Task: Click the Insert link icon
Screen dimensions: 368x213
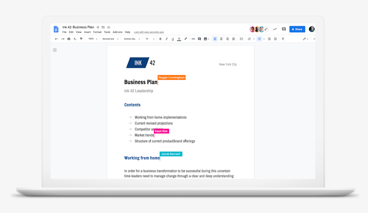Action: [x=193, y=39]
